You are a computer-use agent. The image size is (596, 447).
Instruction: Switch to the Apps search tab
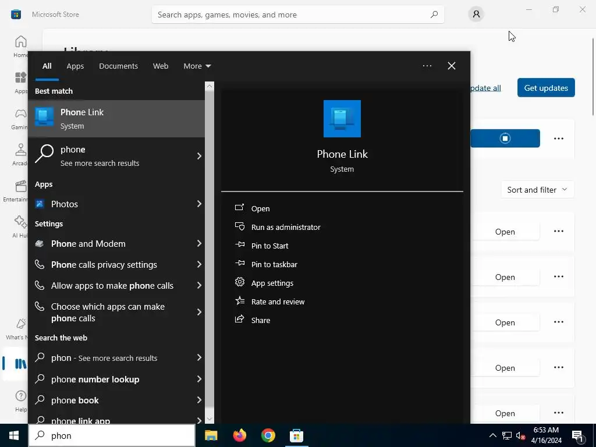[x=75, y=66]
